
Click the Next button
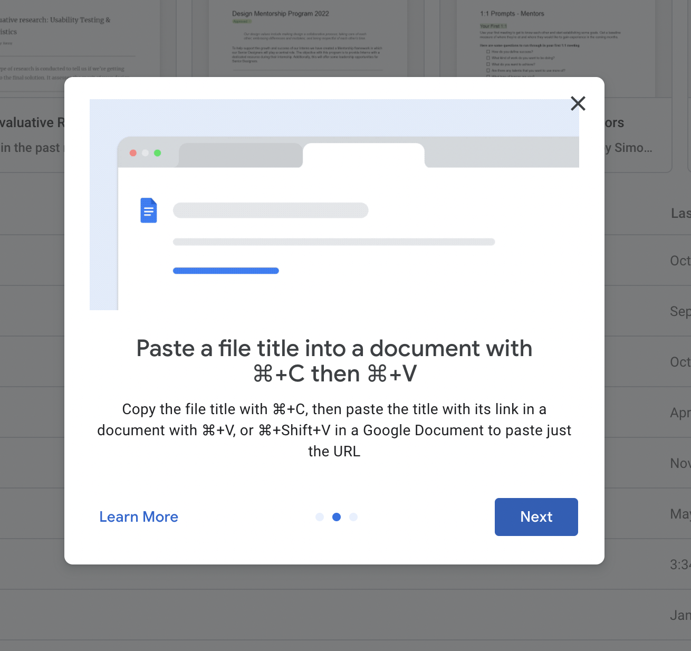point(536,517)
